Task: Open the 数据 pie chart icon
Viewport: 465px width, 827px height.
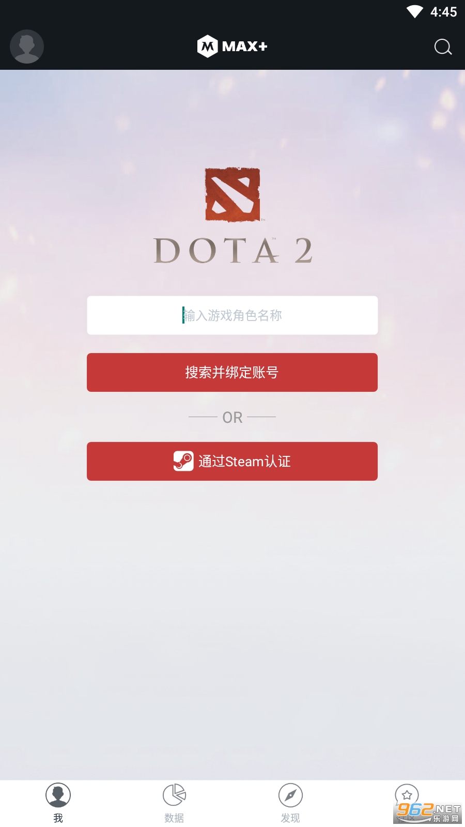Action: [174, 795]
